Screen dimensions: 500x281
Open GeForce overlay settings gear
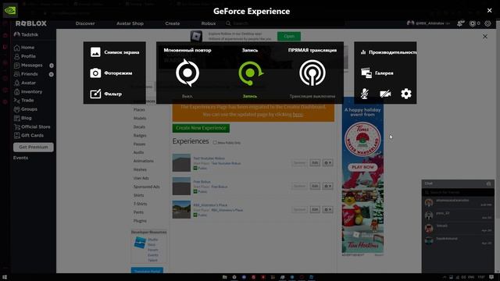pyautogui.click(x=406, y=94)
